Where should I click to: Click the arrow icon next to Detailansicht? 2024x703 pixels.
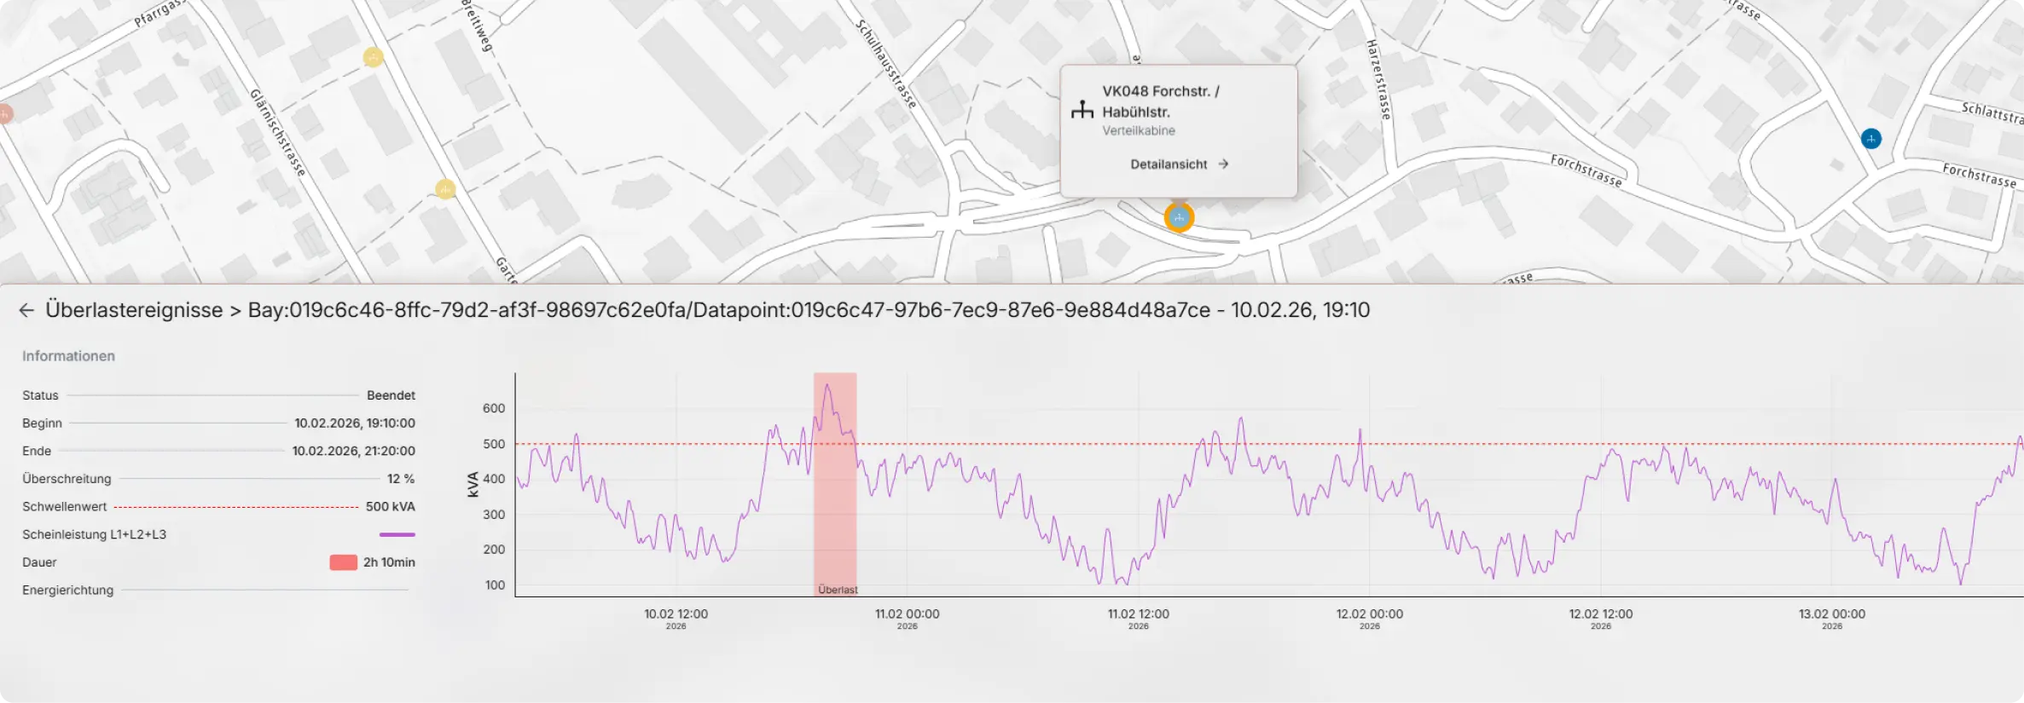click(x=1223, y=164)
